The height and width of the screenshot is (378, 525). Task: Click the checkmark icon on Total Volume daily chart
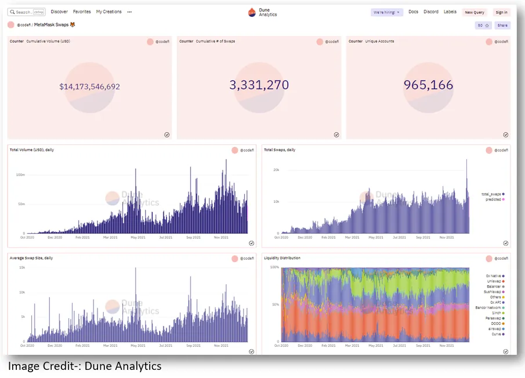[251, 243]
